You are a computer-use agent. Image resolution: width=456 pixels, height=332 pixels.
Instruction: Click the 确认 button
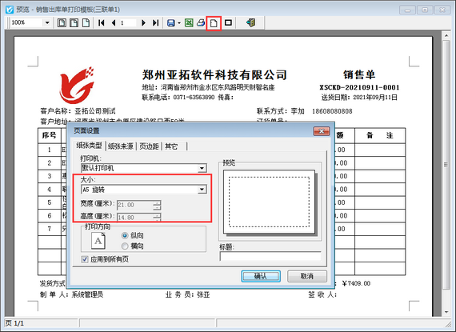pos(261,276)
